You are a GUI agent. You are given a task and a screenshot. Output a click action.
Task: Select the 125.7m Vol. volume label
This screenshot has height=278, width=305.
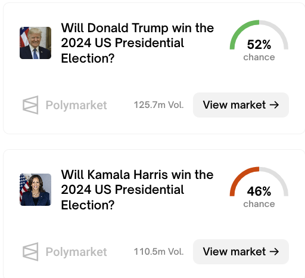click(158, 105)
